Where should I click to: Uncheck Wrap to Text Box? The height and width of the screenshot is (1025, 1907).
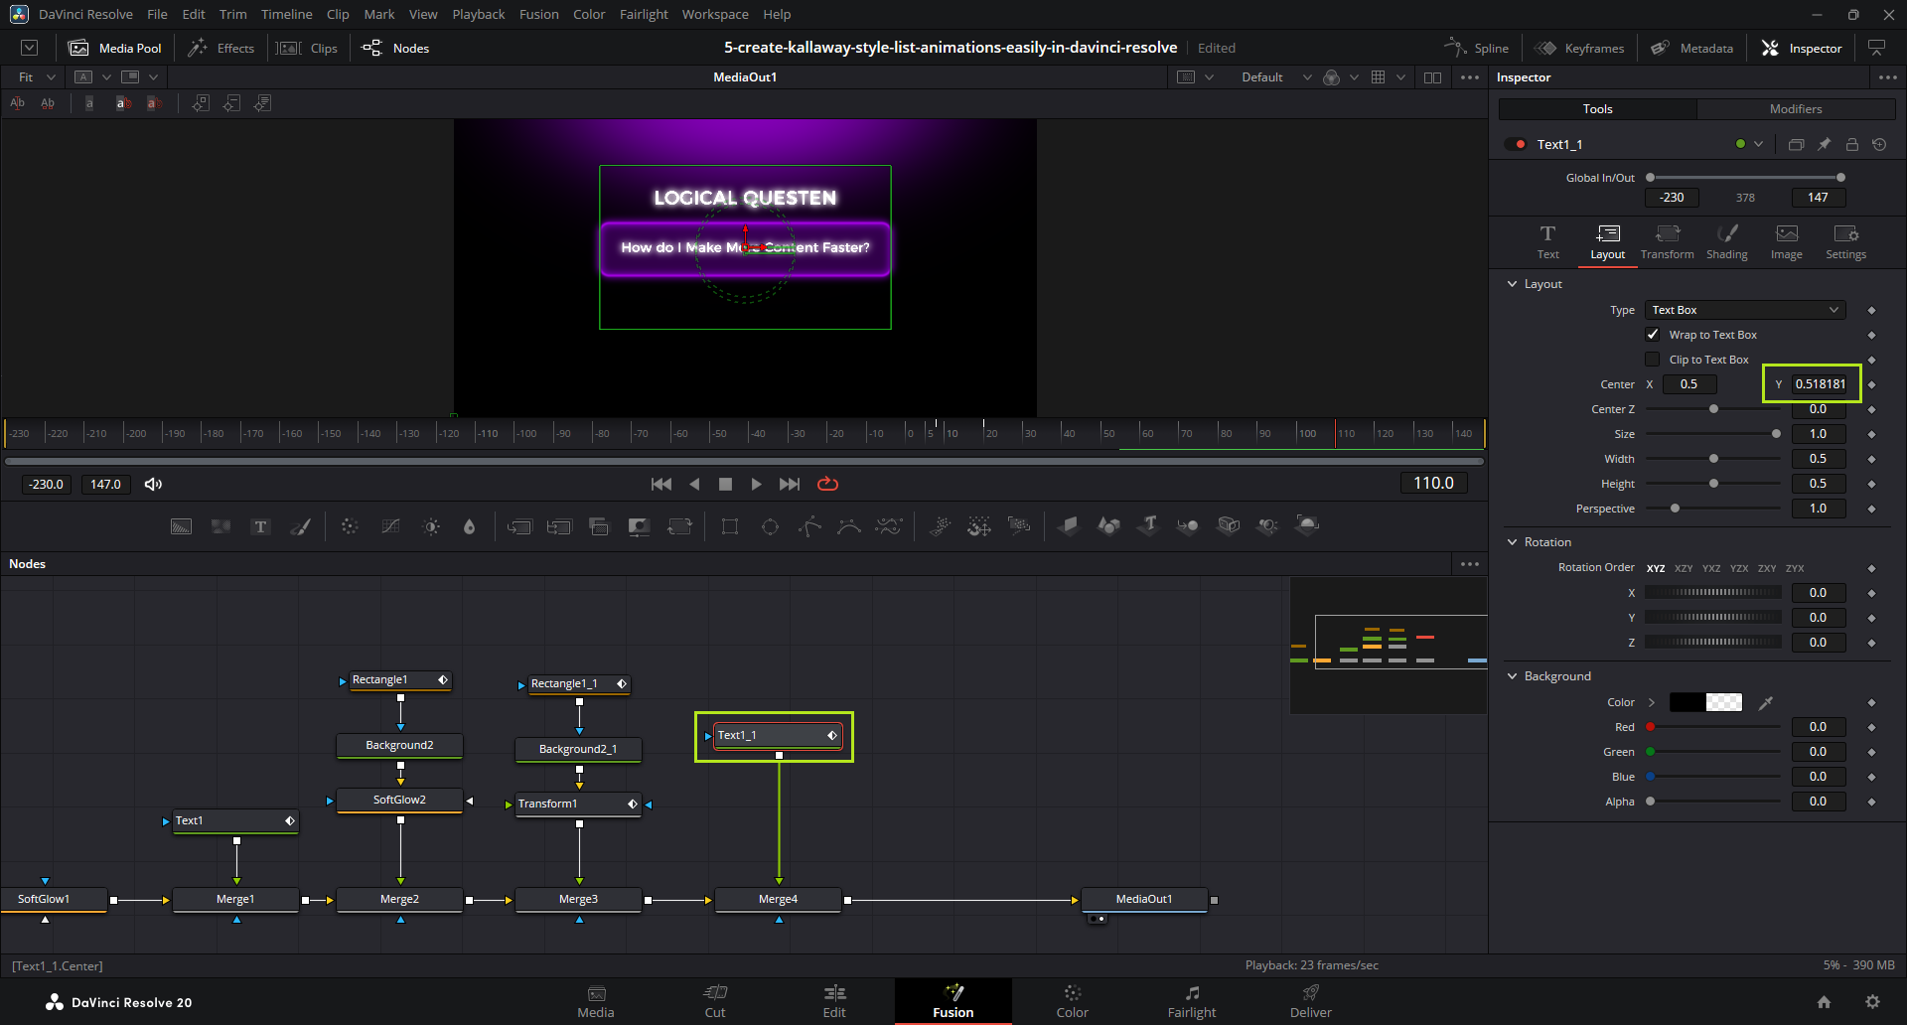tap(1653, 335)
